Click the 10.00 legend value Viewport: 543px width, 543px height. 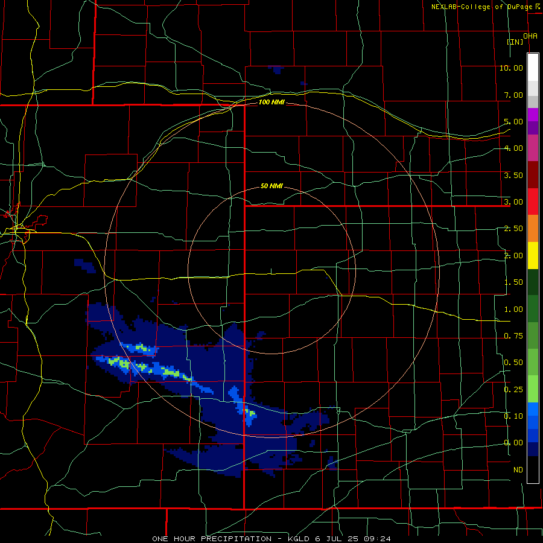[x=511, y=68]
